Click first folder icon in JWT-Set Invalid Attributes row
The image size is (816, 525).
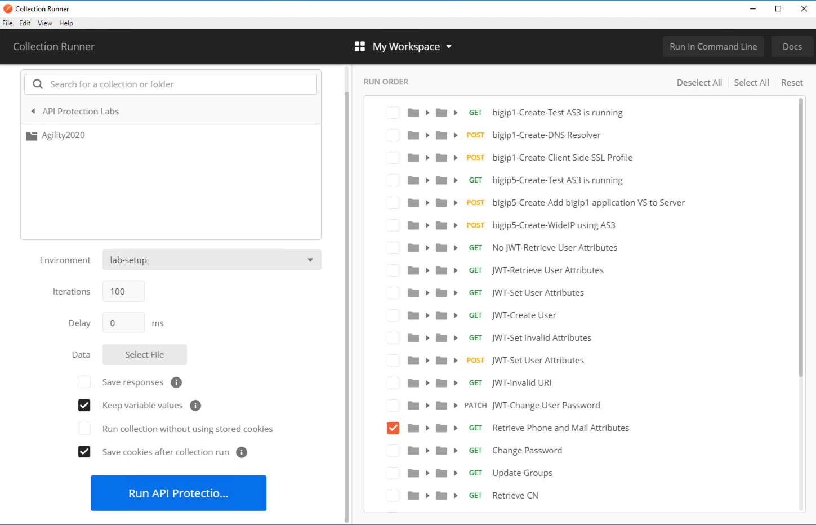(413, 338)
